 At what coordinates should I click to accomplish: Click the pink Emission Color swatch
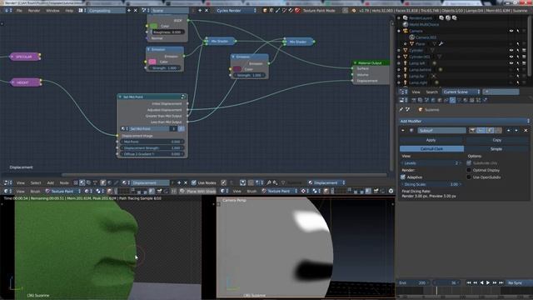[x=152, y=62]
